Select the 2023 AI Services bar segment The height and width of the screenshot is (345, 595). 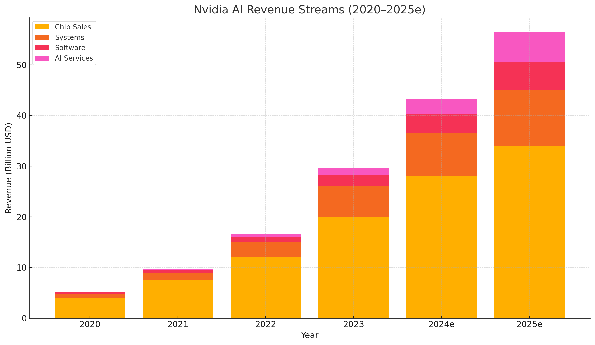pos(354,171)
